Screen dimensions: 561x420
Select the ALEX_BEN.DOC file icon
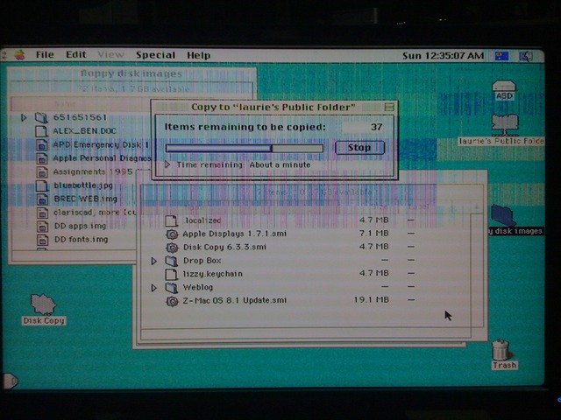click(41, 131)
